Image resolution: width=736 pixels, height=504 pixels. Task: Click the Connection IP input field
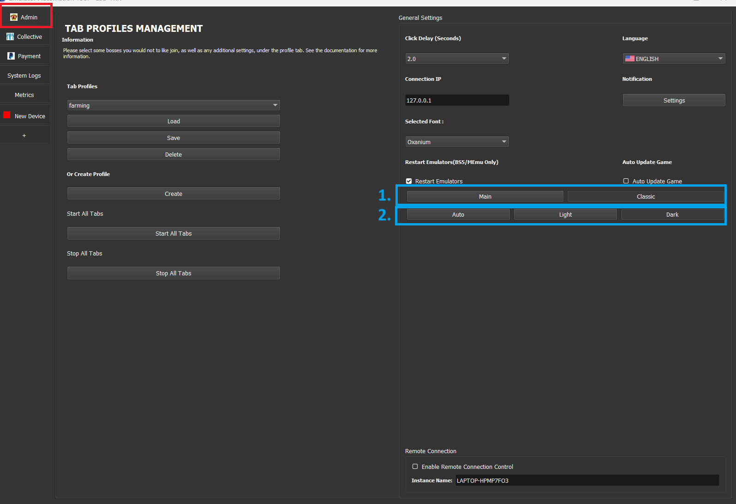point(457,100)
